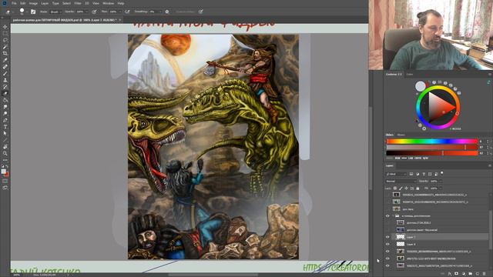
Task: Toggle the lock transparent pixels button
Action: (x=395, y=188)
